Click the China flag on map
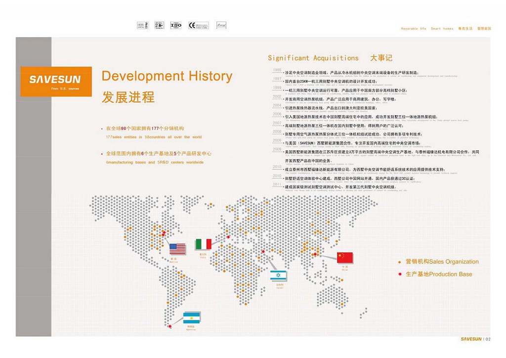506x358 pixels. click(x=345, y=258)
